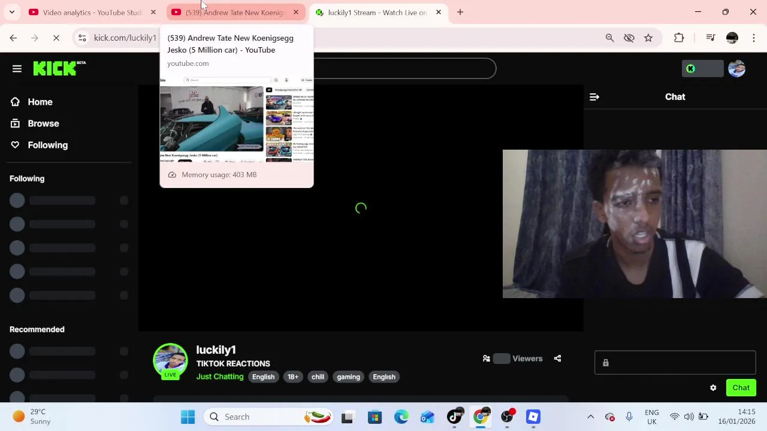View site information icon

click(81, 38)
